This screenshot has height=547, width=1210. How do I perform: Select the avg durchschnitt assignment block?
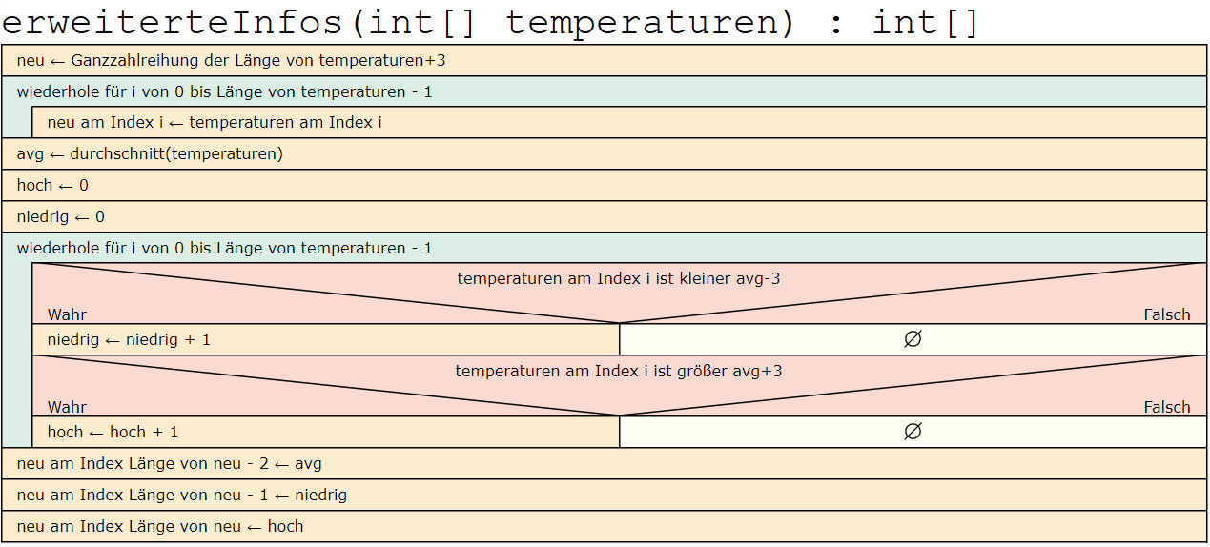tap(150, 154)
